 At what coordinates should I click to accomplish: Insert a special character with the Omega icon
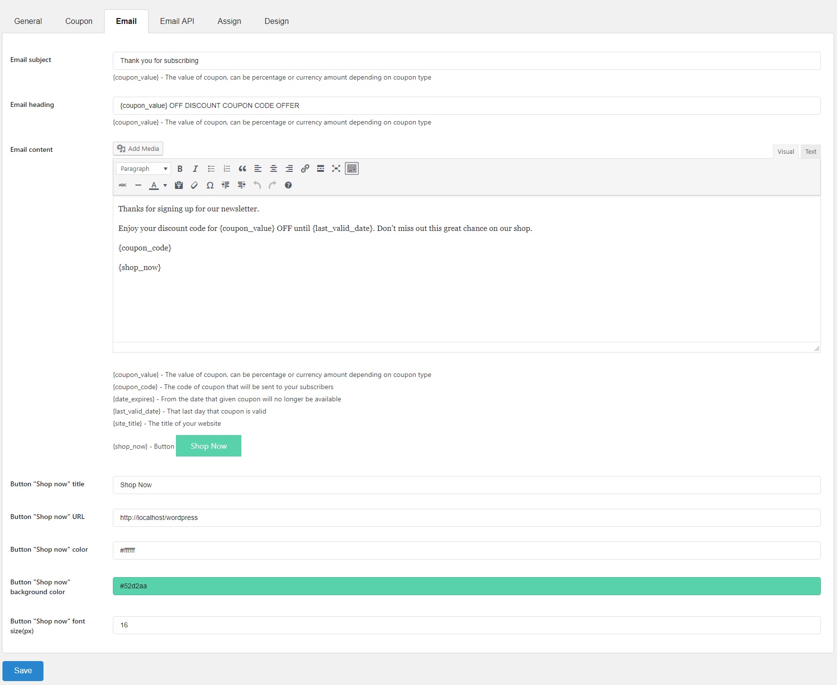click(x=210, y=186)
